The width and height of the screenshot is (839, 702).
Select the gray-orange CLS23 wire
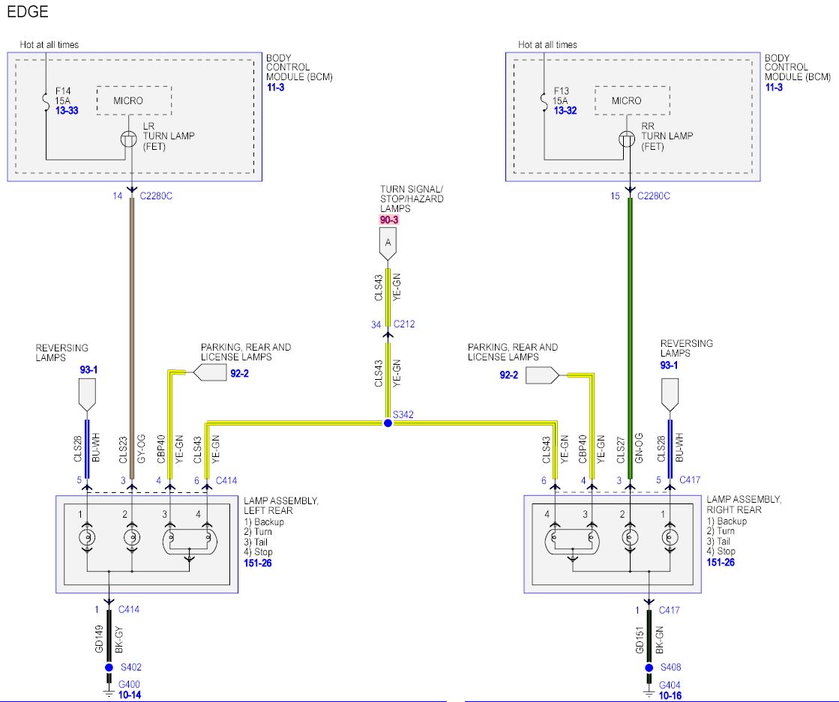[132, 337]
